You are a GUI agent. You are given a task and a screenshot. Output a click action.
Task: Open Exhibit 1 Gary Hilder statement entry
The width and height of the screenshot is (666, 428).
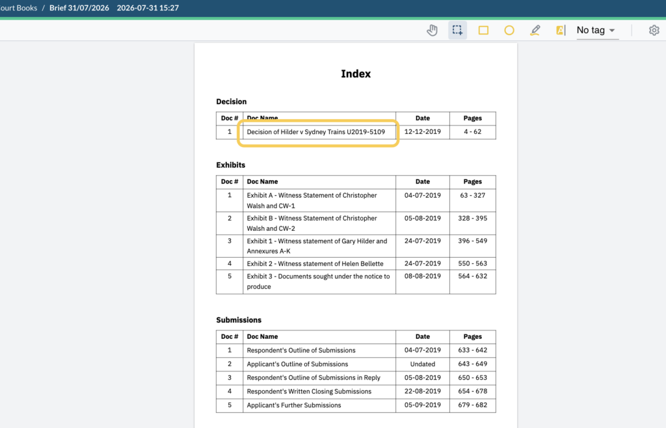pos(317,246)
